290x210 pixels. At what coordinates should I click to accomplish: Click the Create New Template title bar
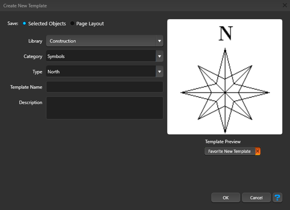pyautogui.click(x=130, y=6)
